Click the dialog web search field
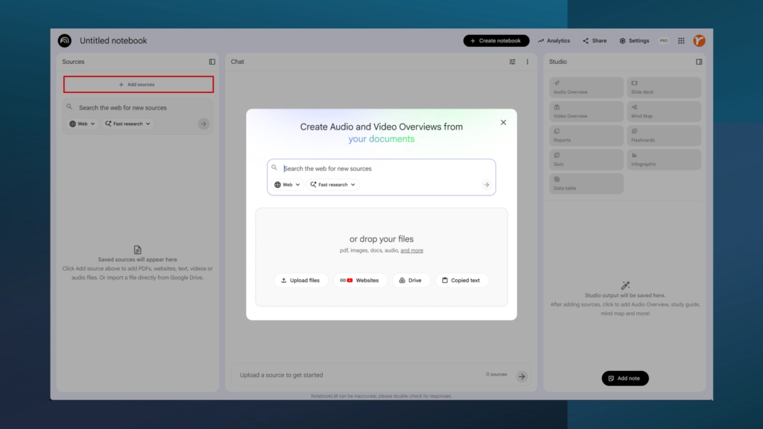Viewport: 763px width, 429px height. pos(380,168)
